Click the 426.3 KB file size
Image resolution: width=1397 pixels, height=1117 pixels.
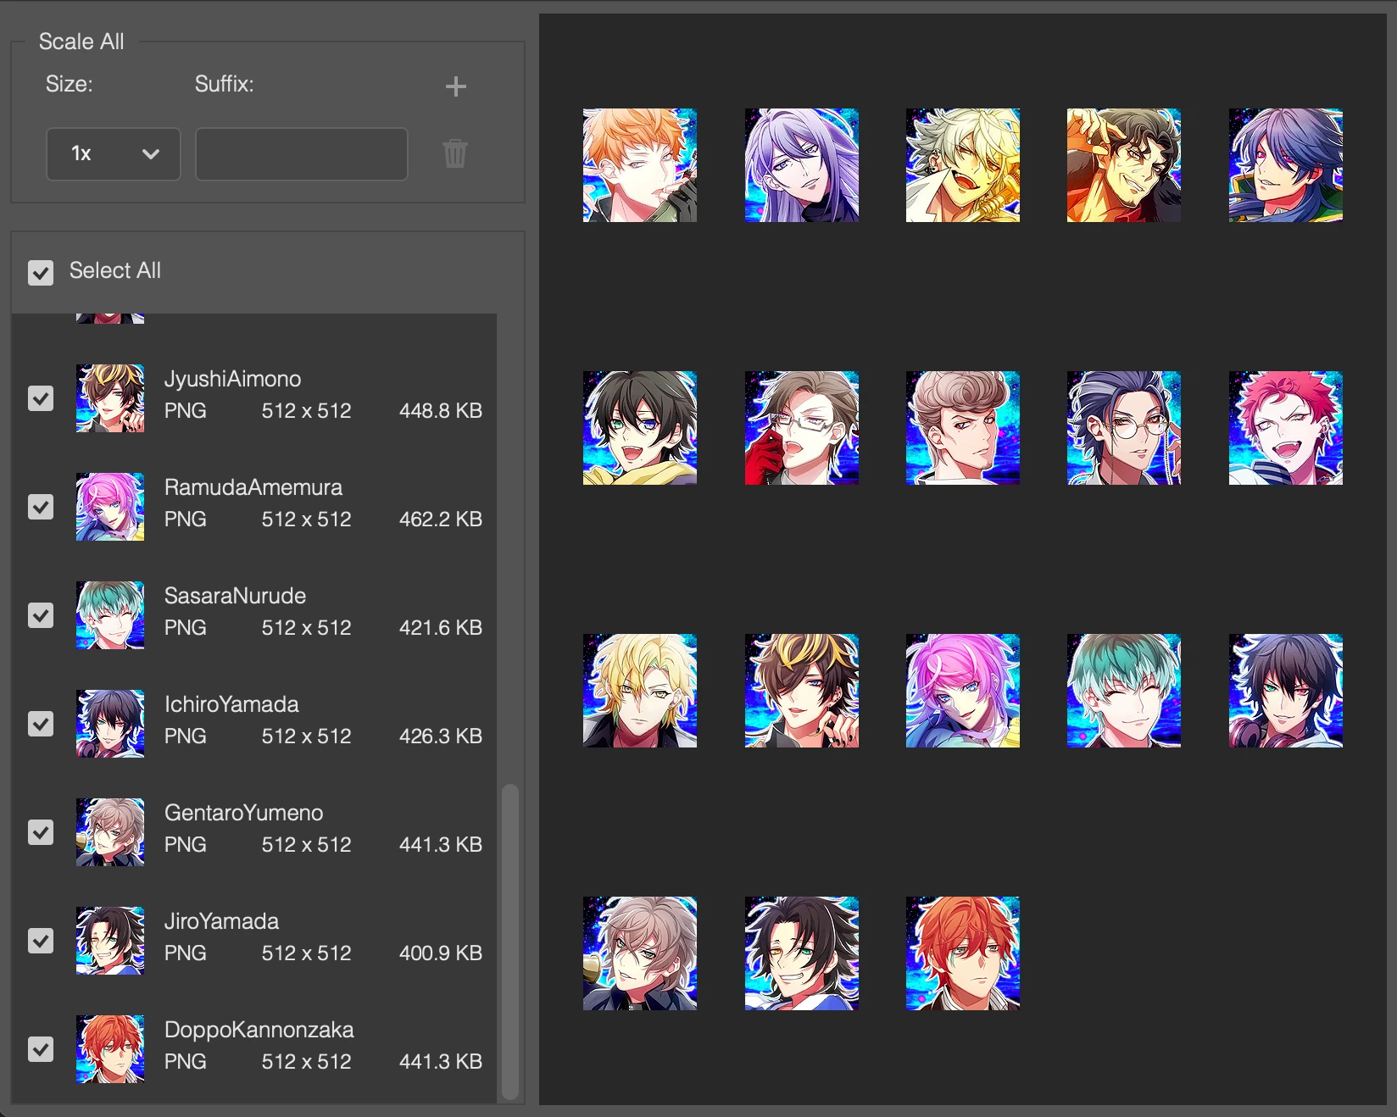pyautogui.click(x=441, y=736)
